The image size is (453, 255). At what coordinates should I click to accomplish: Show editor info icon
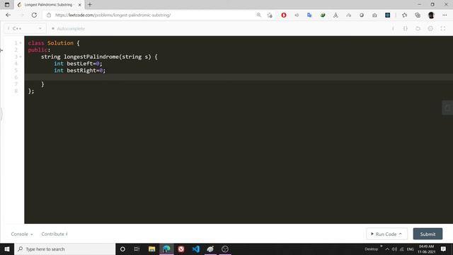click(x=393, y=28)
